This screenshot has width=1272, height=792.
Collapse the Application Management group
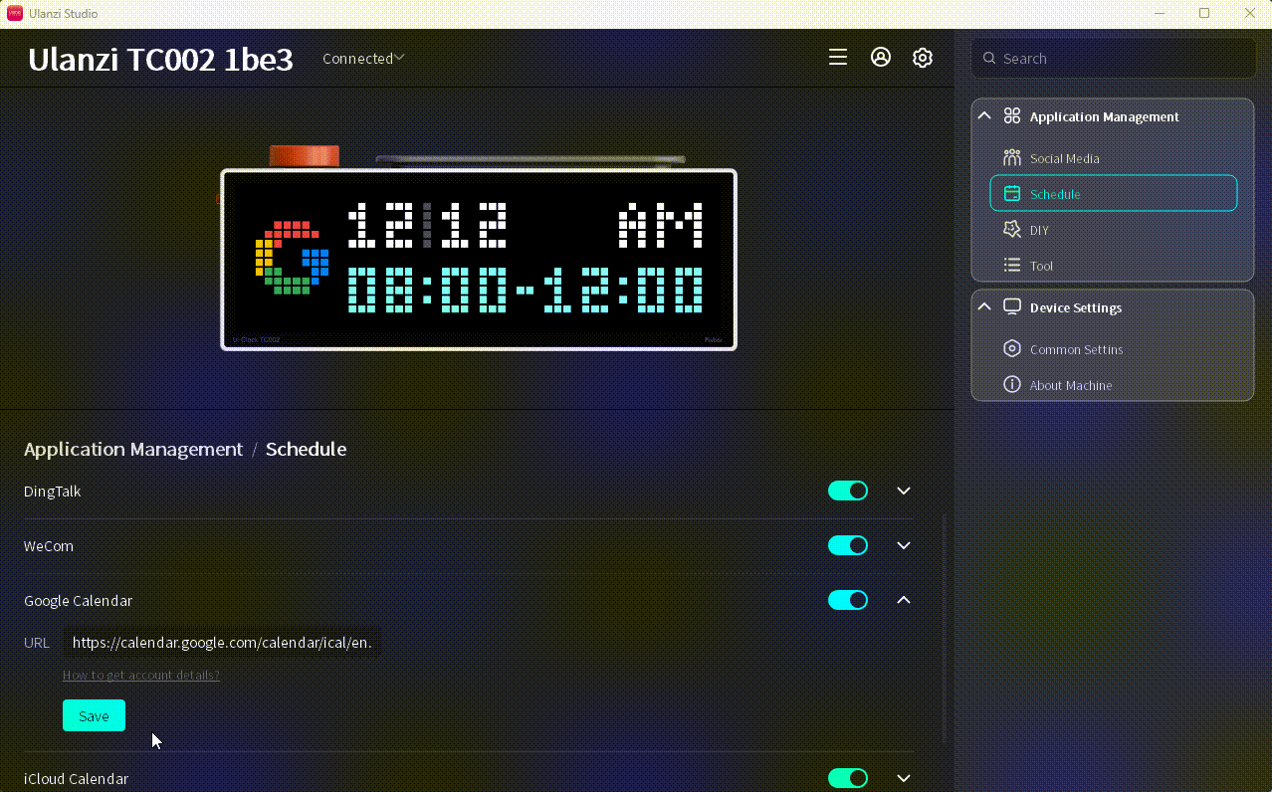(984, 116)
